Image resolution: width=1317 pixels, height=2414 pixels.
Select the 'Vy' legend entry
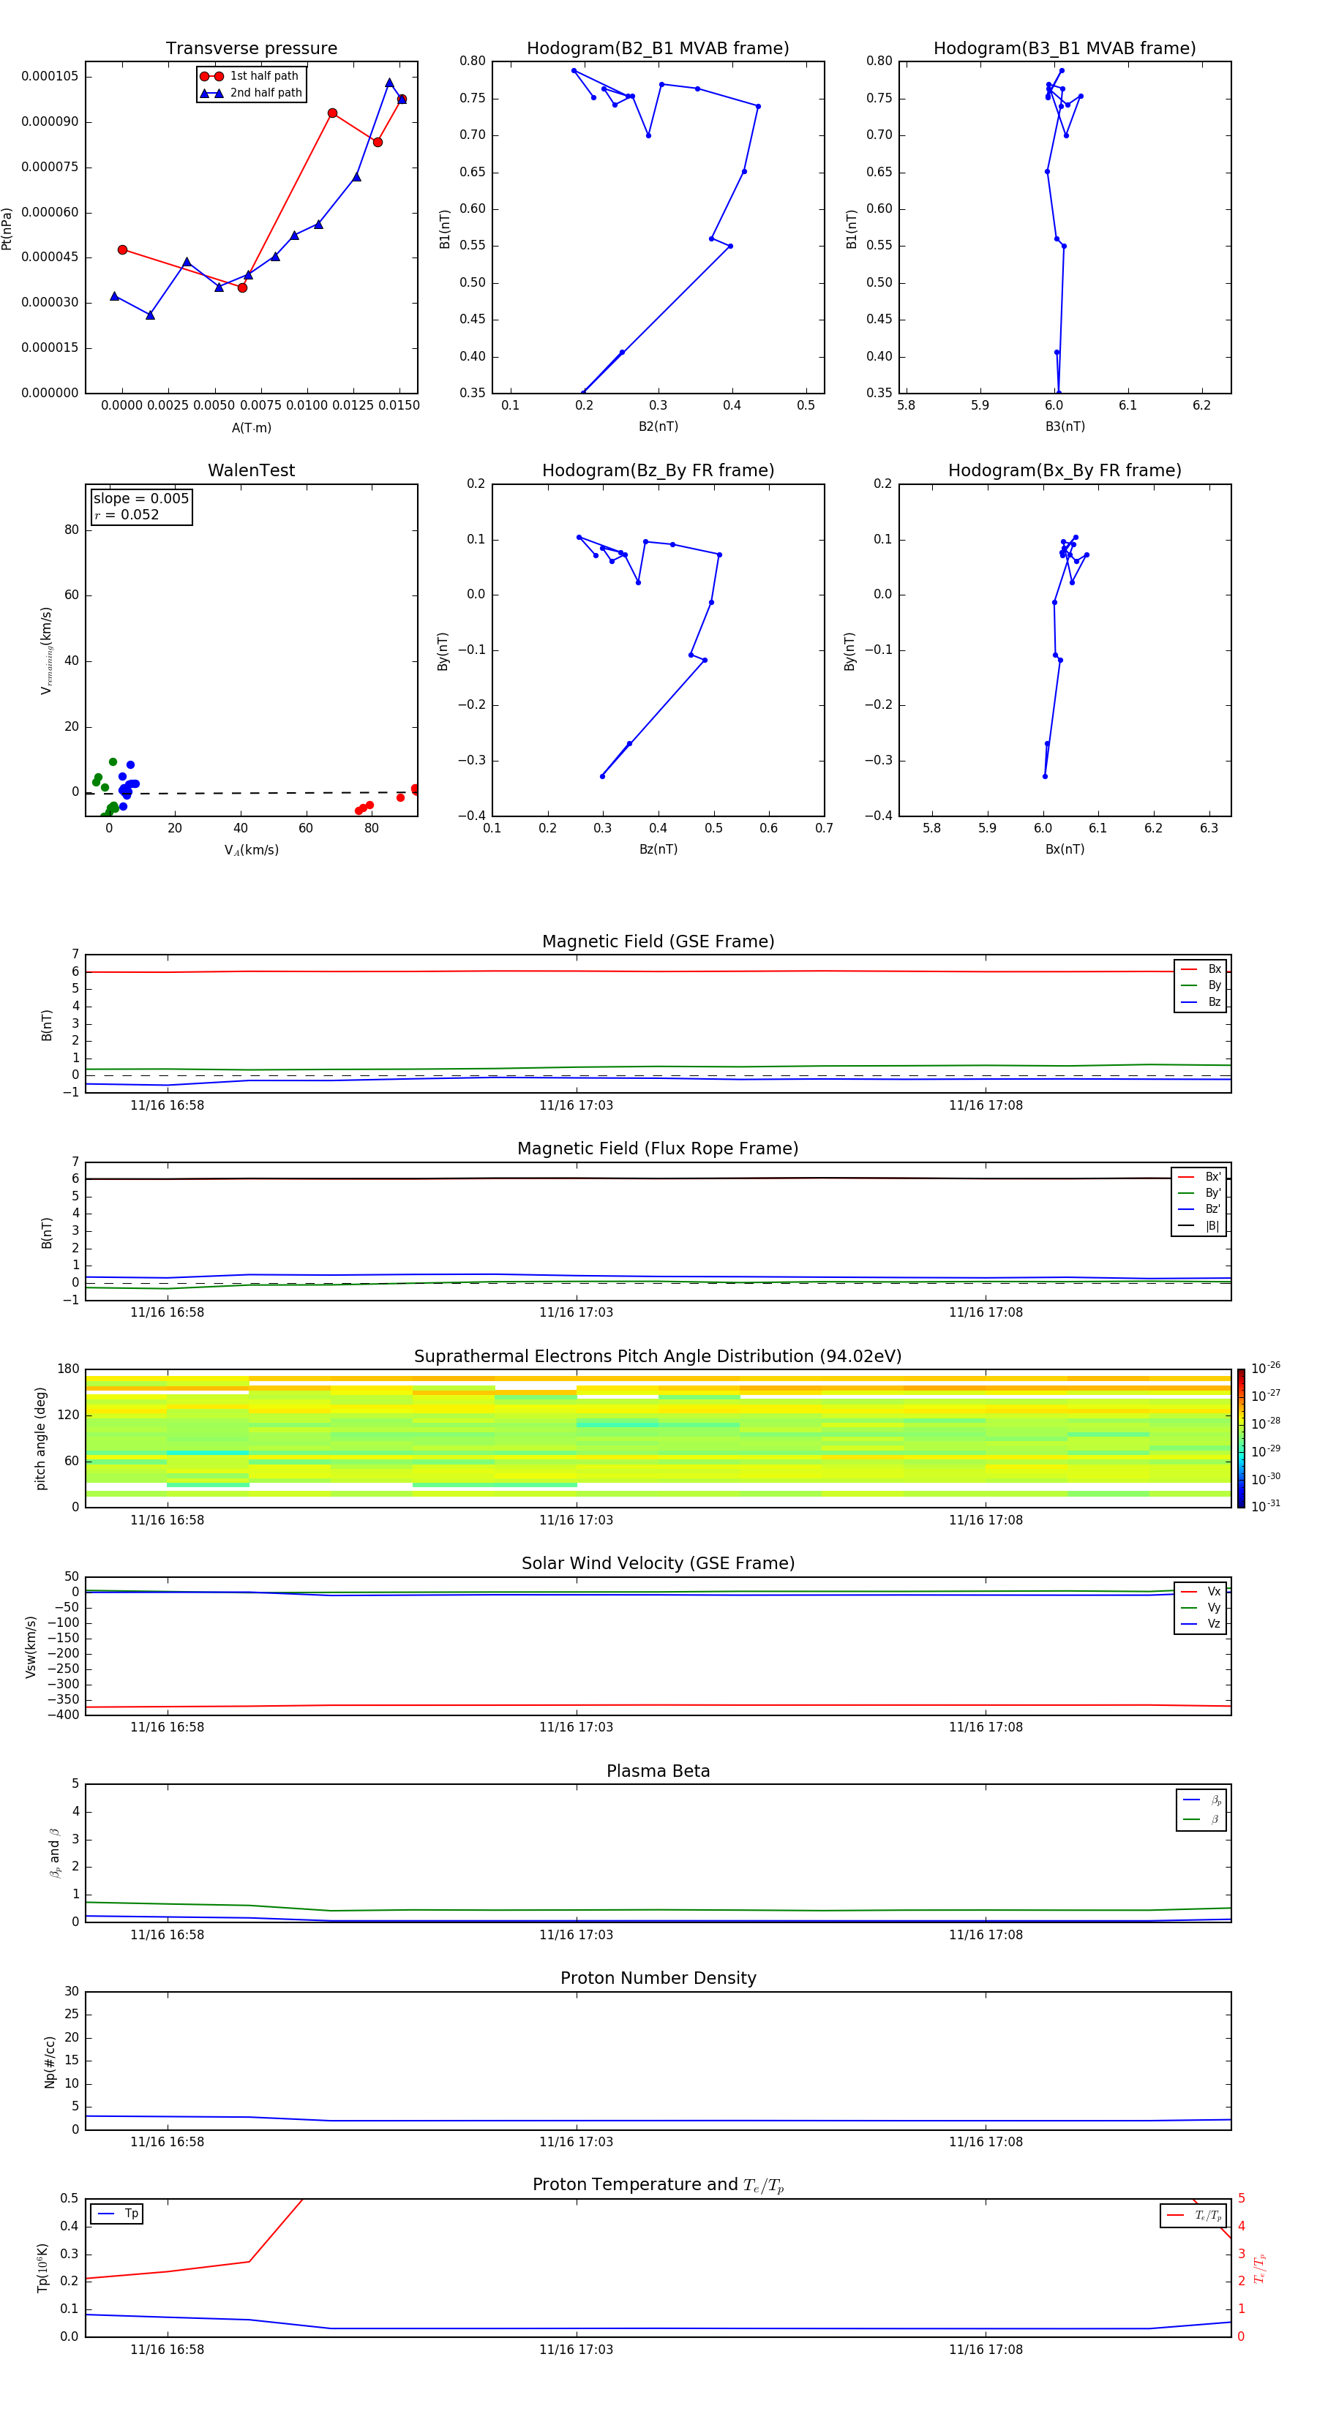tap(1201, 1607)
